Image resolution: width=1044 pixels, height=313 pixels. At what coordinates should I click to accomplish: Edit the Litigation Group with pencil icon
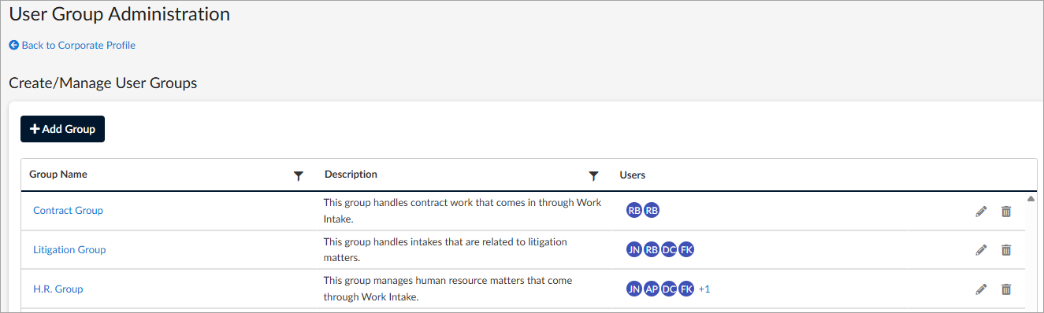point(981,250)
